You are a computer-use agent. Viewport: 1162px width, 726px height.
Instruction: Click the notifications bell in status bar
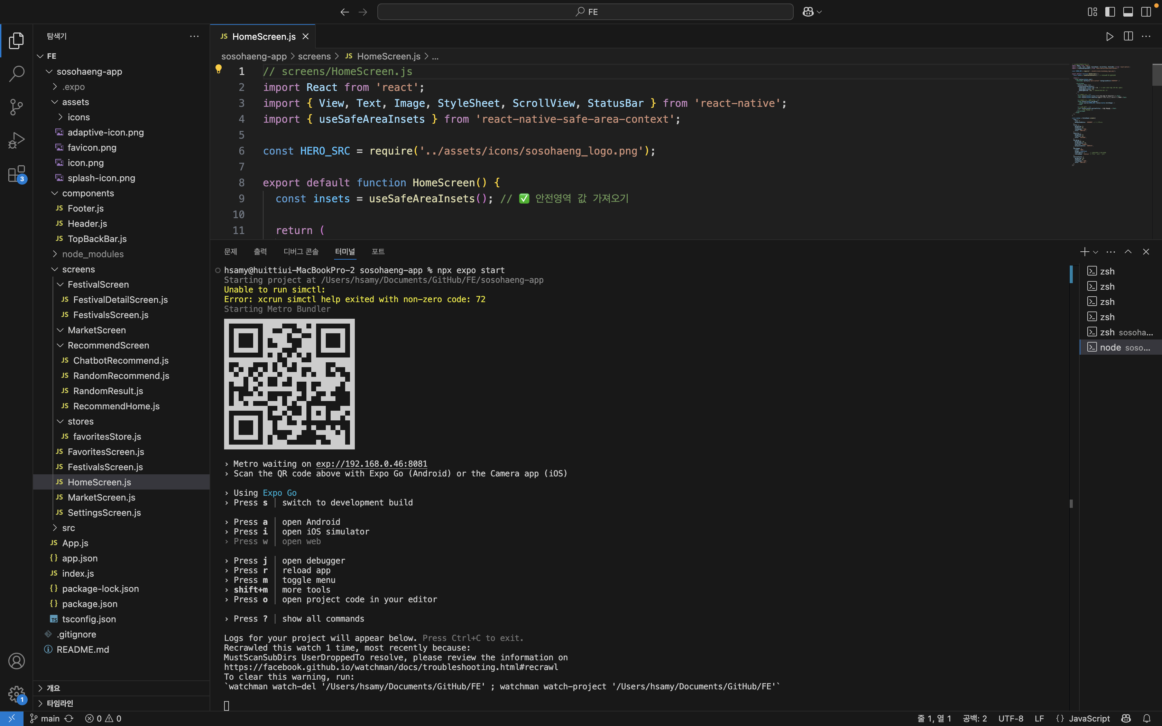(x=1147, y=718)
